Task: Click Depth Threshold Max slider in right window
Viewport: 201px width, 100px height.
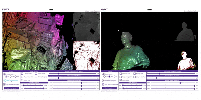Action: click(x=132, y=88)
